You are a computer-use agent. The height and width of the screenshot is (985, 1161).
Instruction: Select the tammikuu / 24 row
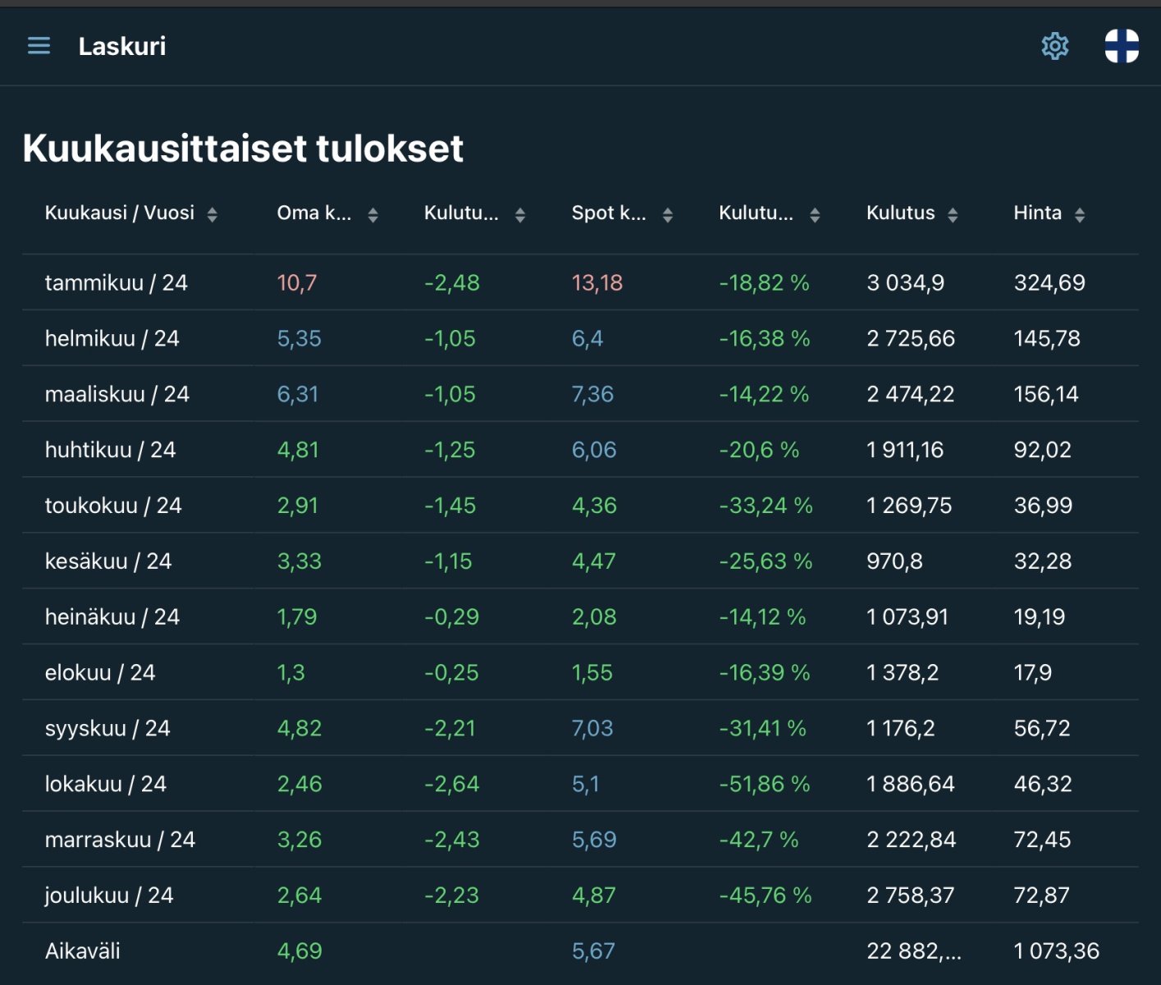[117, 283]
